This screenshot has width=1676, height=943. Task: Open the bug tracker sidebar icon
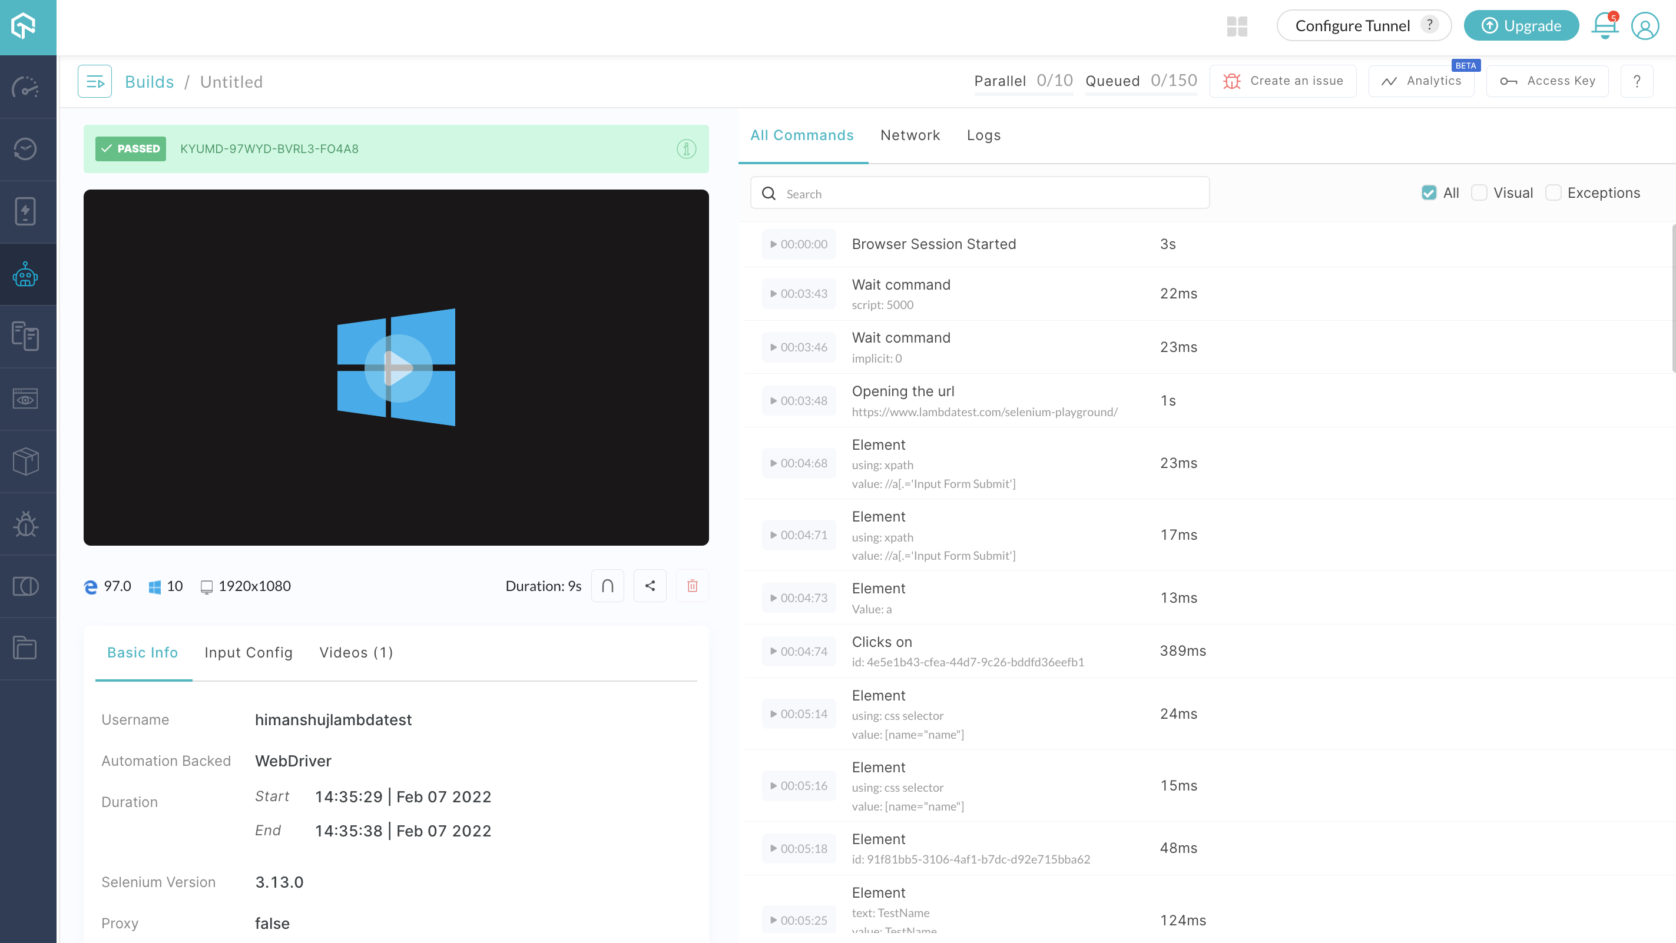(25, 523)
